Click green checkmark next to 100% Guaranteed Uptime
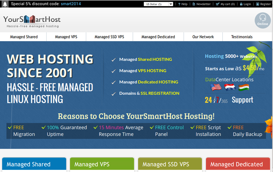273x172 pixels. pos(44,128)
